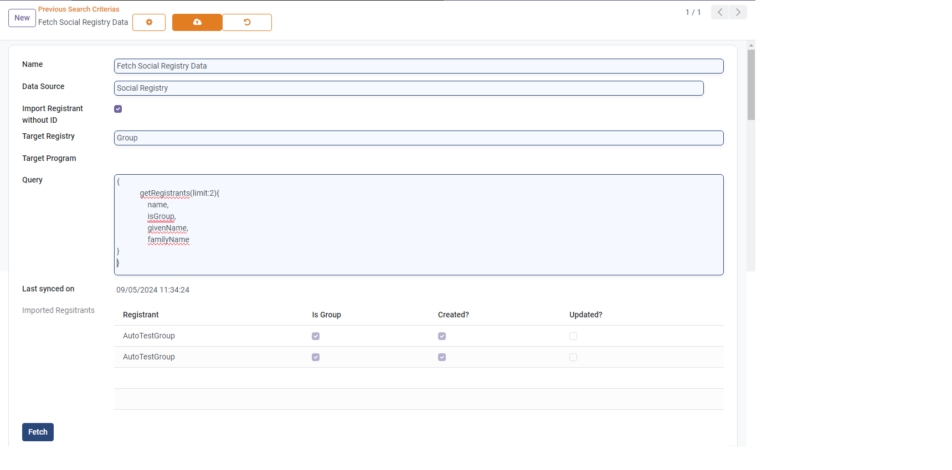Screen dimensions: 952x470
Task: Open the Target Registry dropdown
Action: coord(418,138)
